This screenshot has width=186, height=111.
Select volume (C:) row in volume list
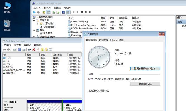pos(42,58)
